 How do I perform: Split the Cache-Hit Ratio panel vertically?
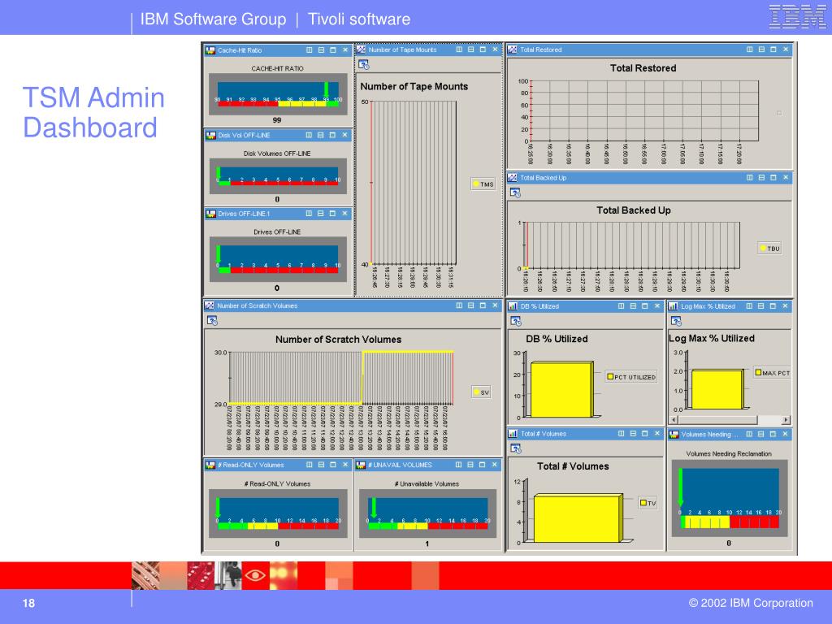(310, 50)
